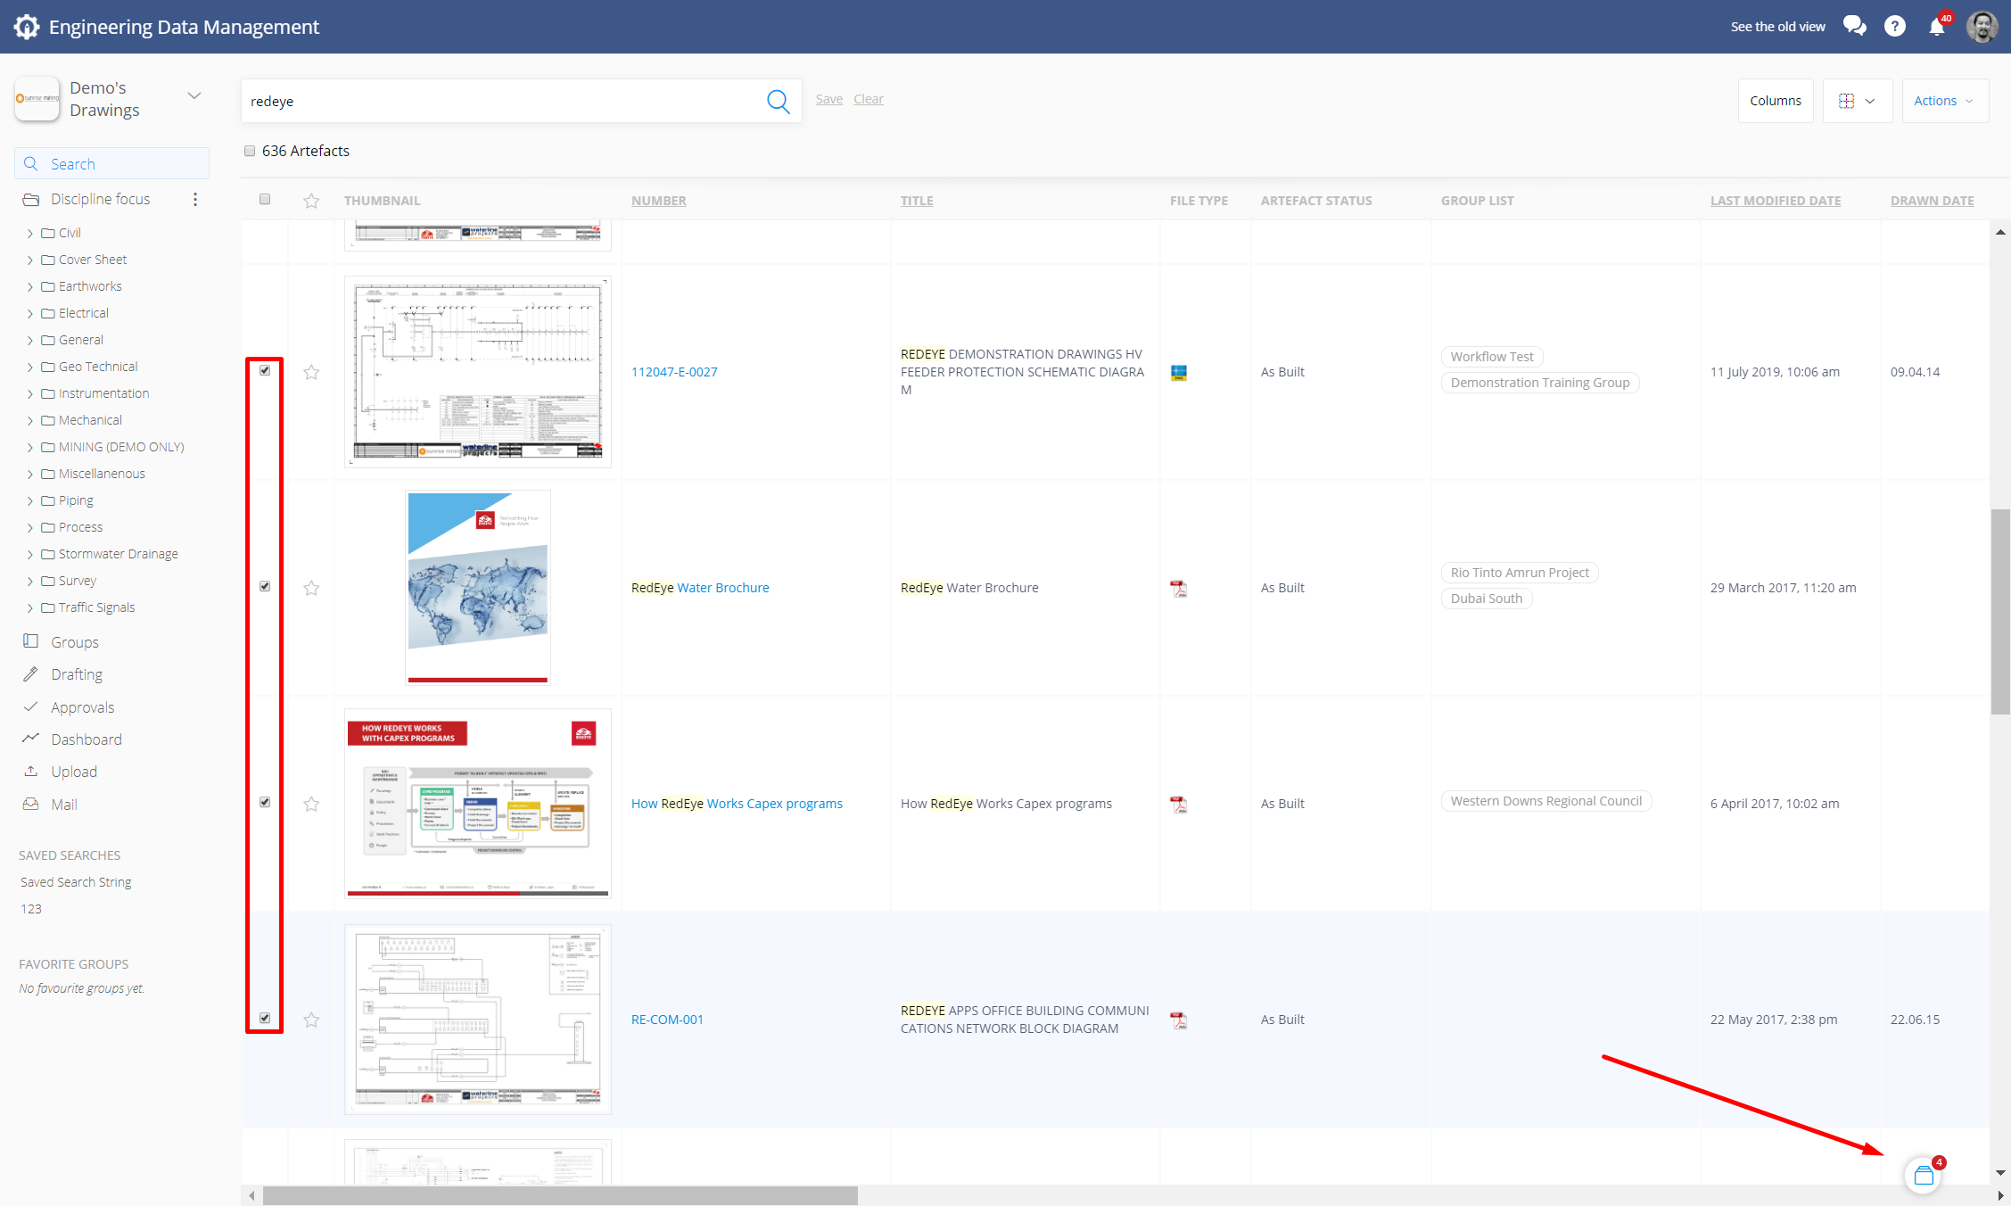Star the How RedEye Works Capex artefact
Screen dimensions: 2011x1206
(x=311, y=804)
